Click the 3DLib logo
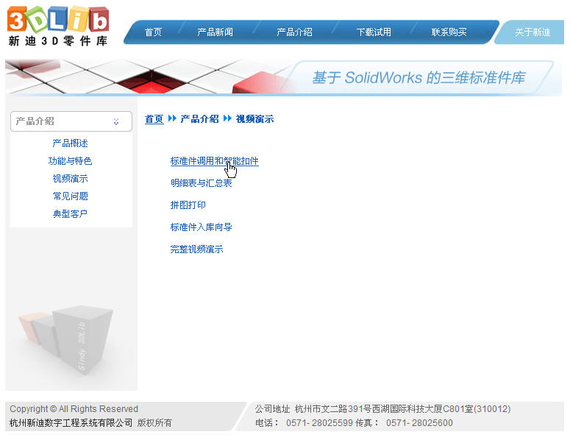 point(58,26)
